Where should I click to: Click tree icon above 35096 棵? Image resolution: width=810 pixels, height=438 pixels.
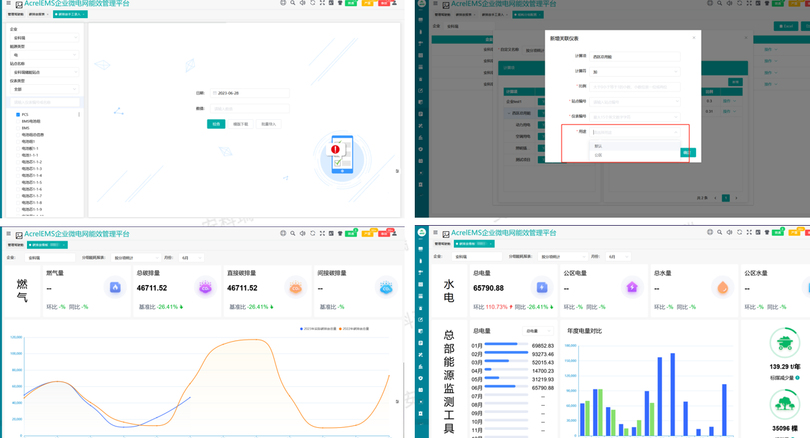click(x=784, y=405)
